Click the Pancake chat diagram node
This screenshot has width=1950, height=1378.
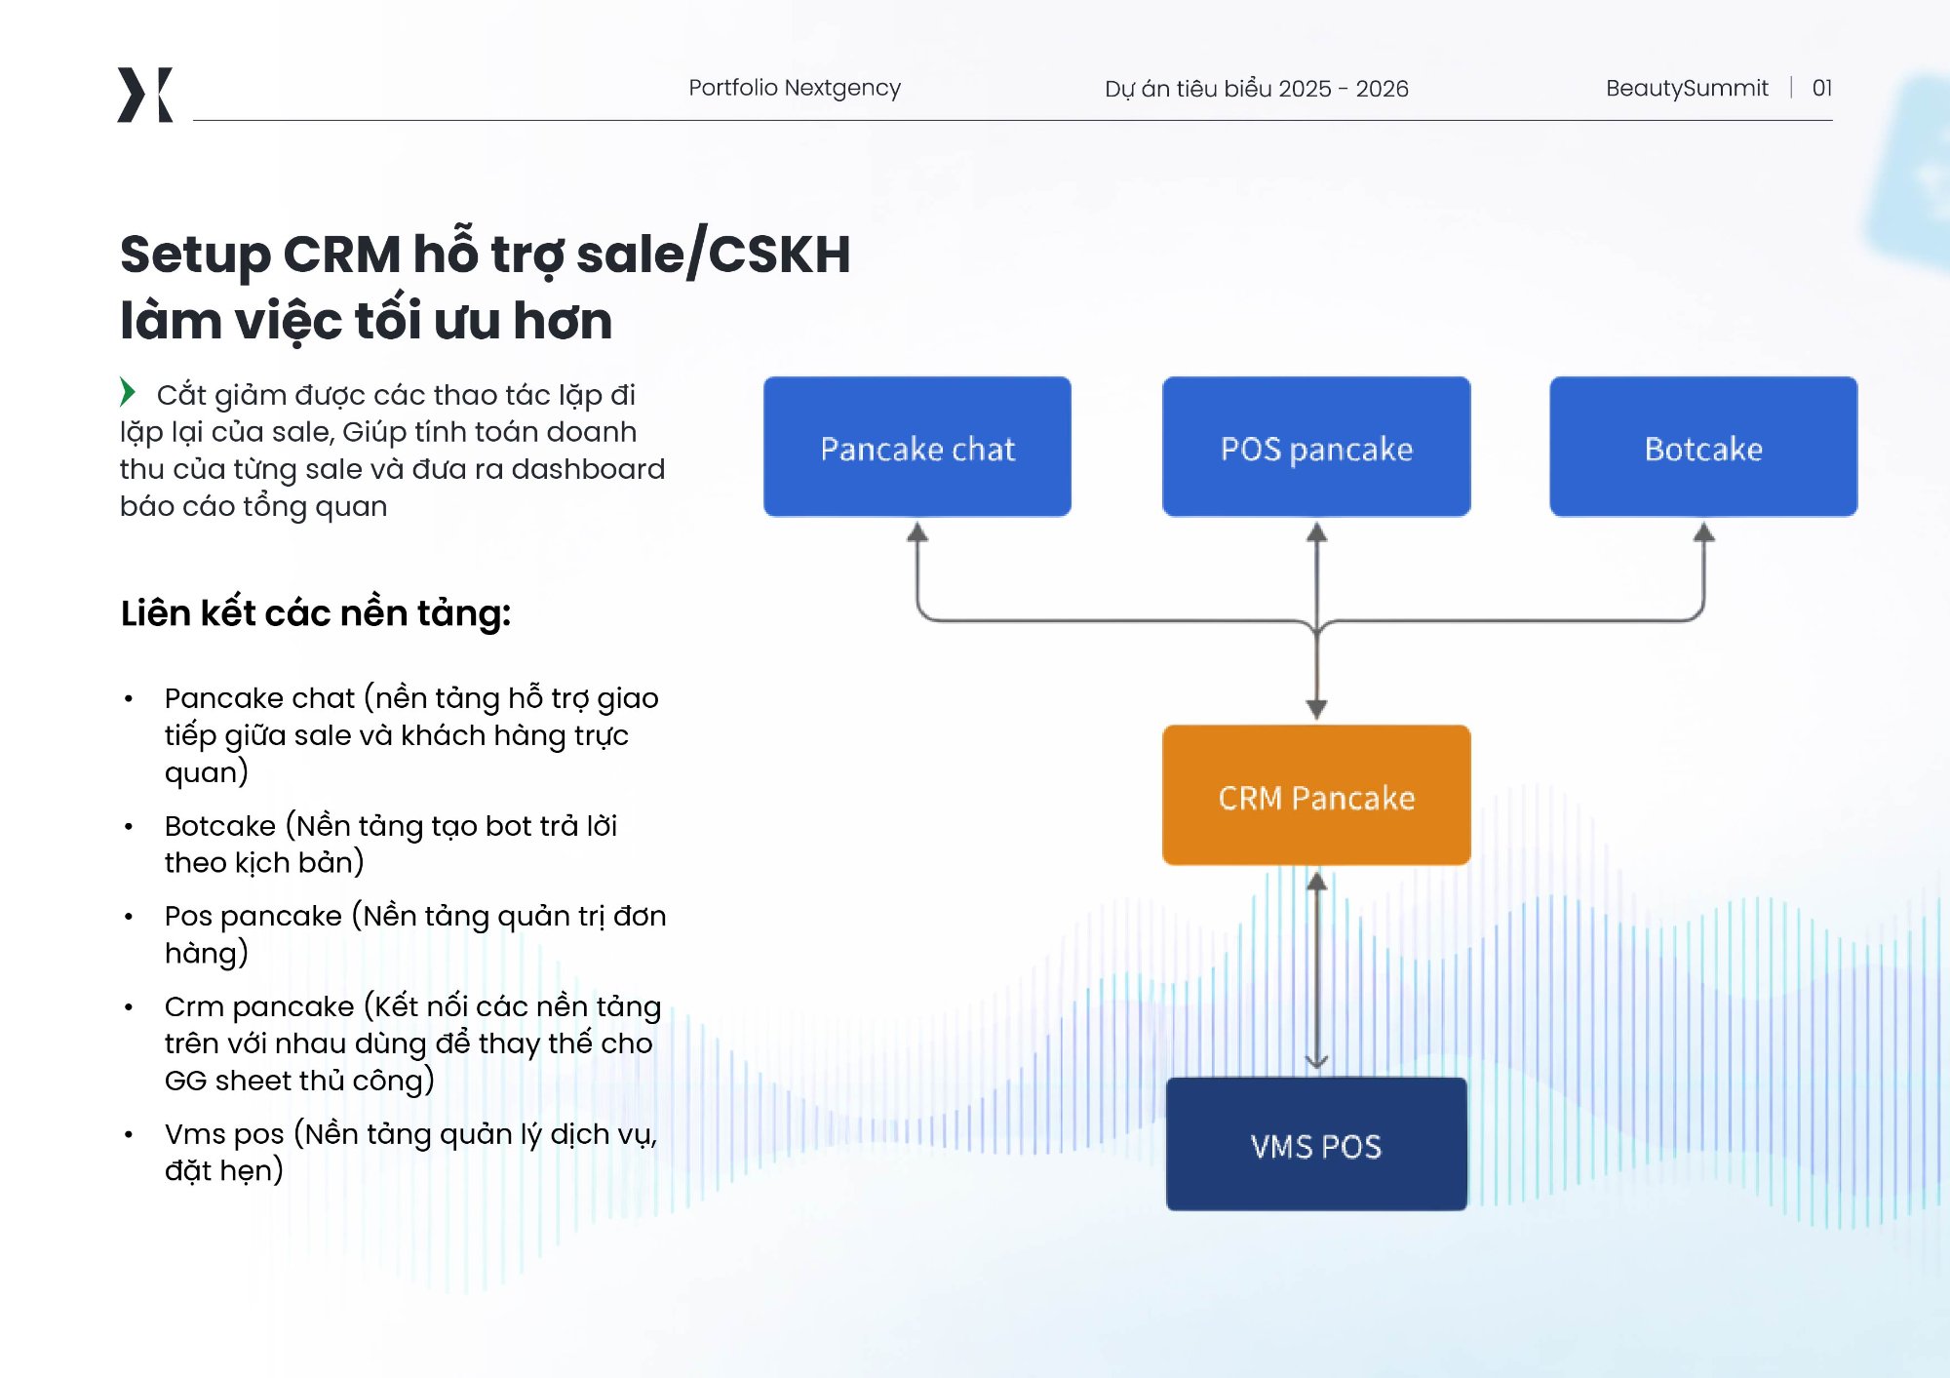tap(917, 449)
